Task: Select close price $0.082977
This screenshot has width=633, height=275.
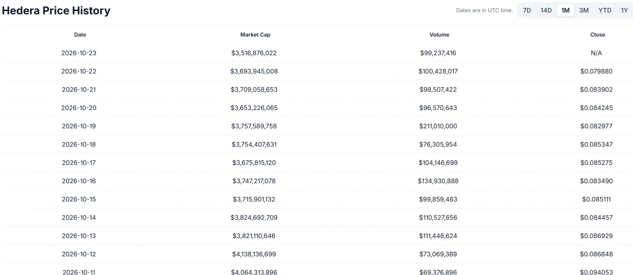Action: 596,126
